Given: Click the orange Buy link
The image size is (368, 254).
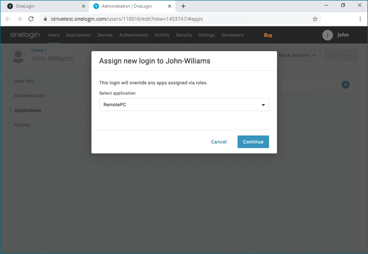Looking at the screenshot, I should click(x=268, y=35).
